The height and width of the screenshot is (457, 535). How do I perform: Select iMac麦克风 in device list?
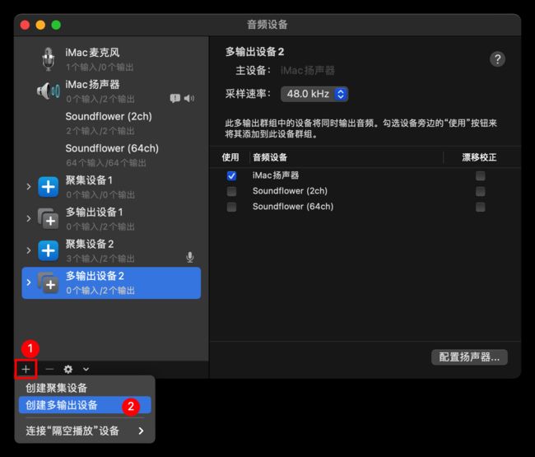(x=111, y=58)
